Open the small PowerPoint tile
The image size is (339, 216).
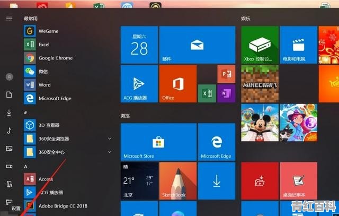[226, 74]
